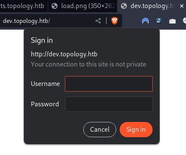Open the d3 magnifier extension icon
Image resolution: width=186 pixels, height=155 pixels.
pyautogui.click(x=159, y=21)
